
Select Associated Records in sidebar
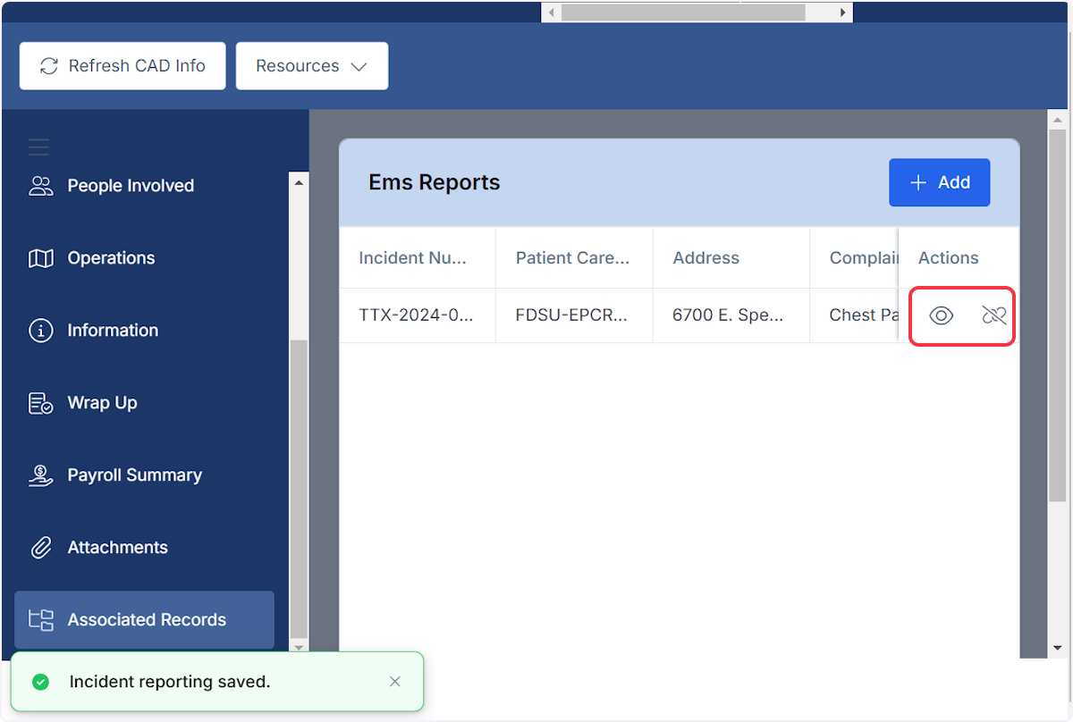[144, 620]
